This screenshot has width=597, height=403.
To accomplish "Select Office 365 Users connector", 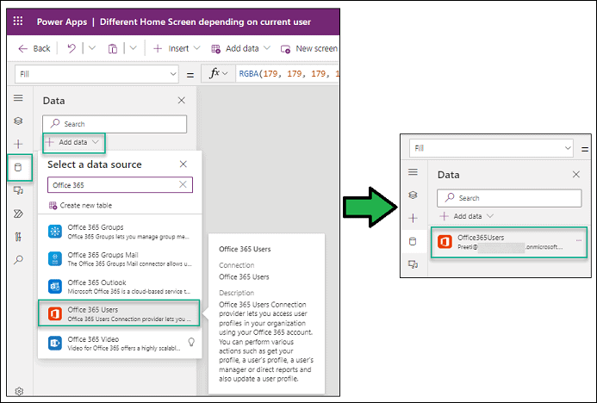I will (x=119, y=313).
